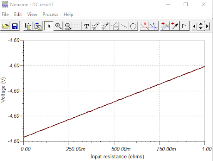
Task: Save the diagram with the floppy disk icon
Action: [15, 26]
